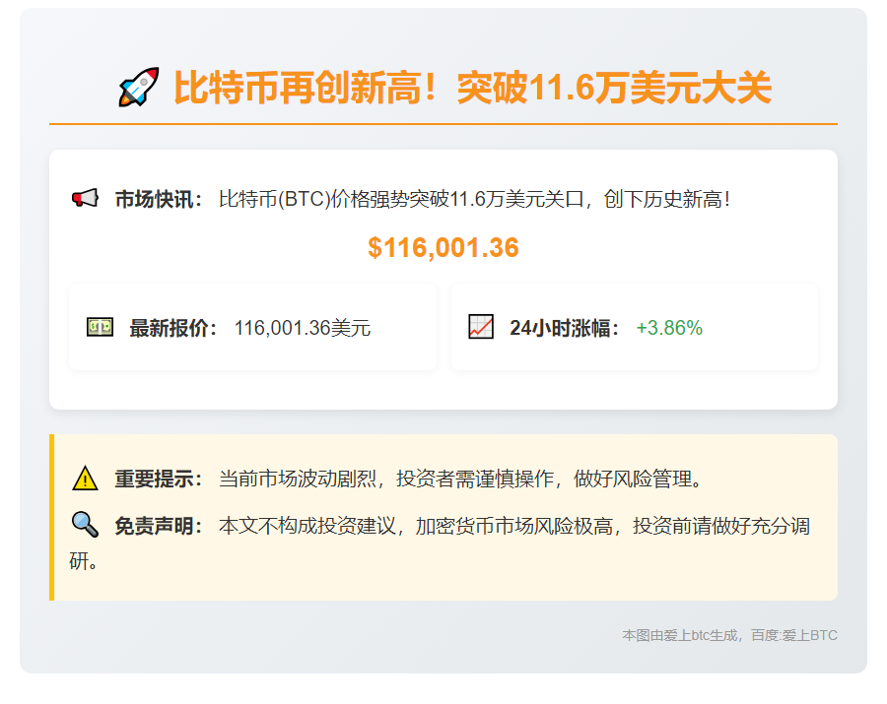Click the green +3.86% percentage value
This screenshot has height=704, width=887.
(670, 328)
